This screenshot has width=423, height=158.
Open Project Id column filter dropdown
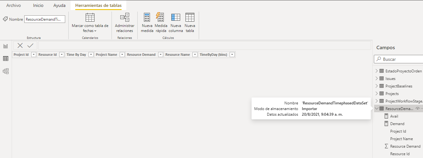click(34, 55)
